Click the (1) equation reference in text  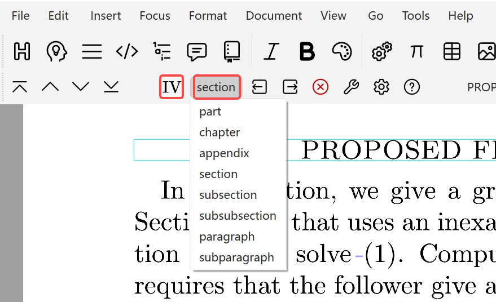(x=380, y=254)
